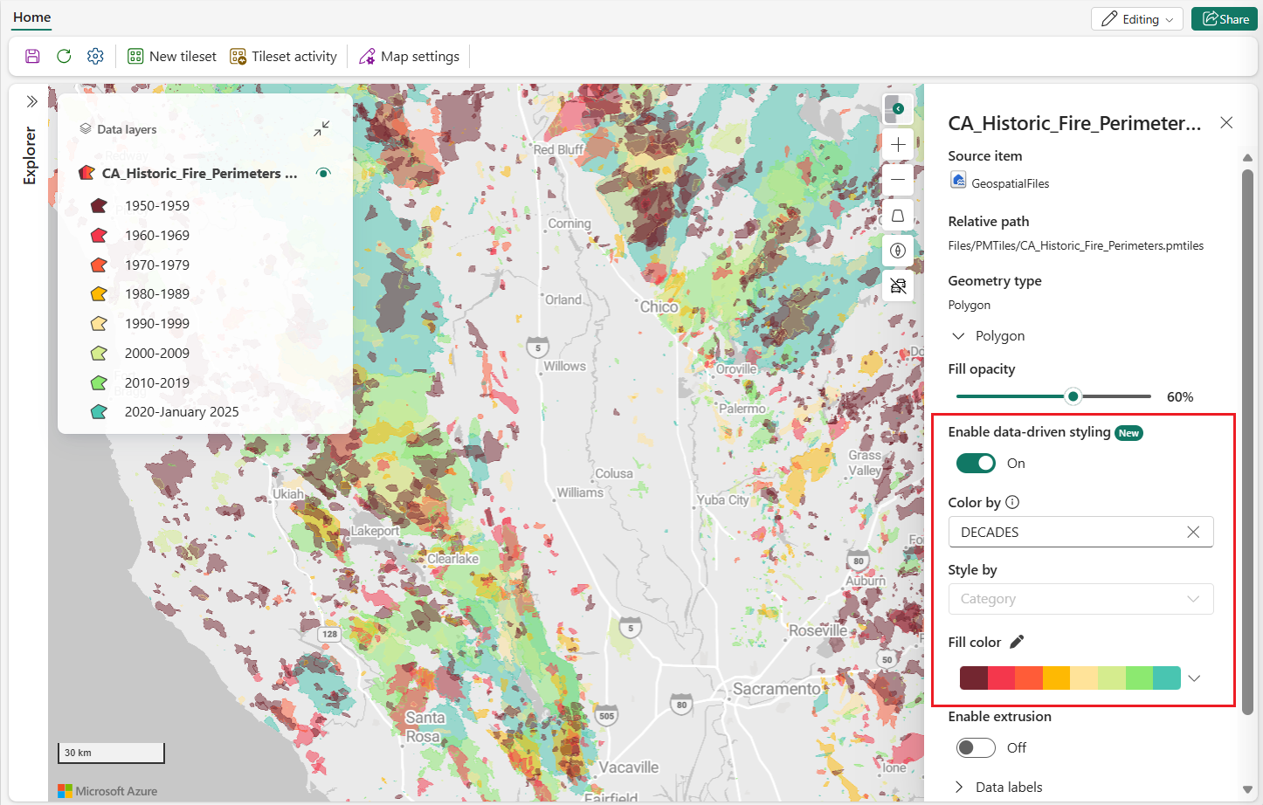Click the Red Bluff label on the map
Screen dimensions: 1263x805
pyautogui.click(x=558, y=150)
